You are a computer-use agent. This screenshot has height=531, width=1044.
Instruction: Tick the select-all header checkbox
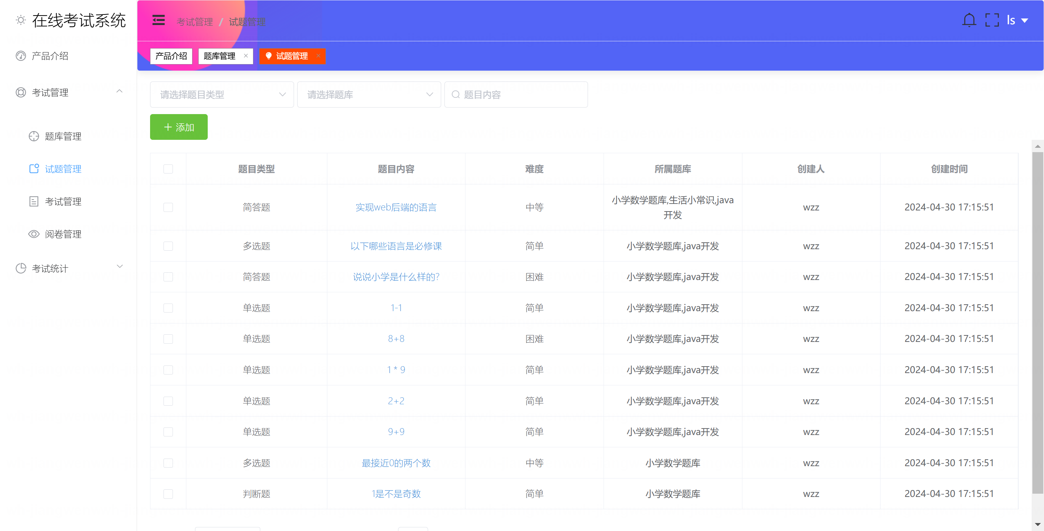[168, 169]
